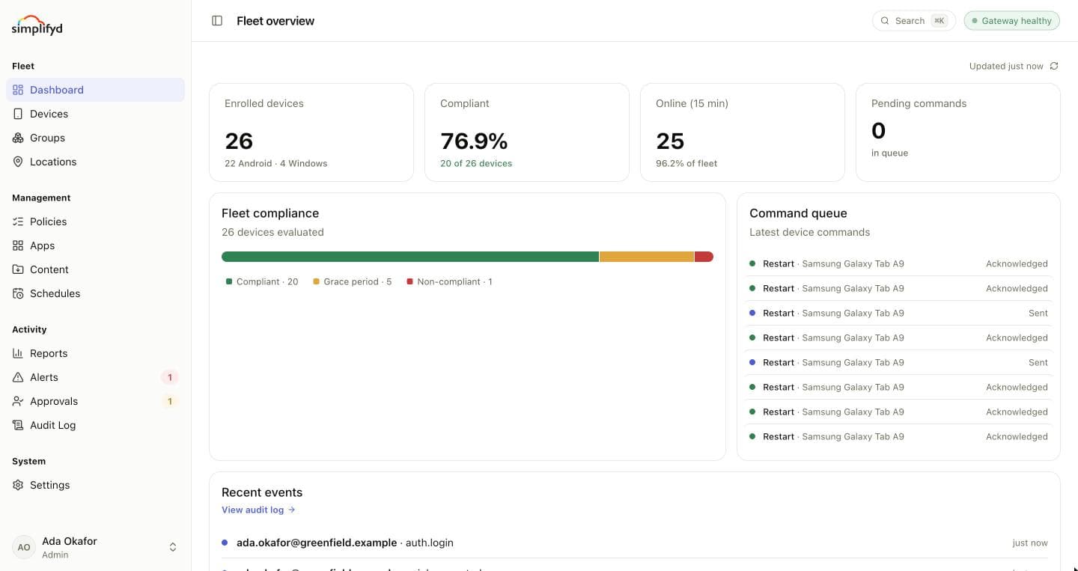This screenshot has height=571, width=1078.
Task: Toggle the sidebar panel button
Action: (x=217, y=21)
